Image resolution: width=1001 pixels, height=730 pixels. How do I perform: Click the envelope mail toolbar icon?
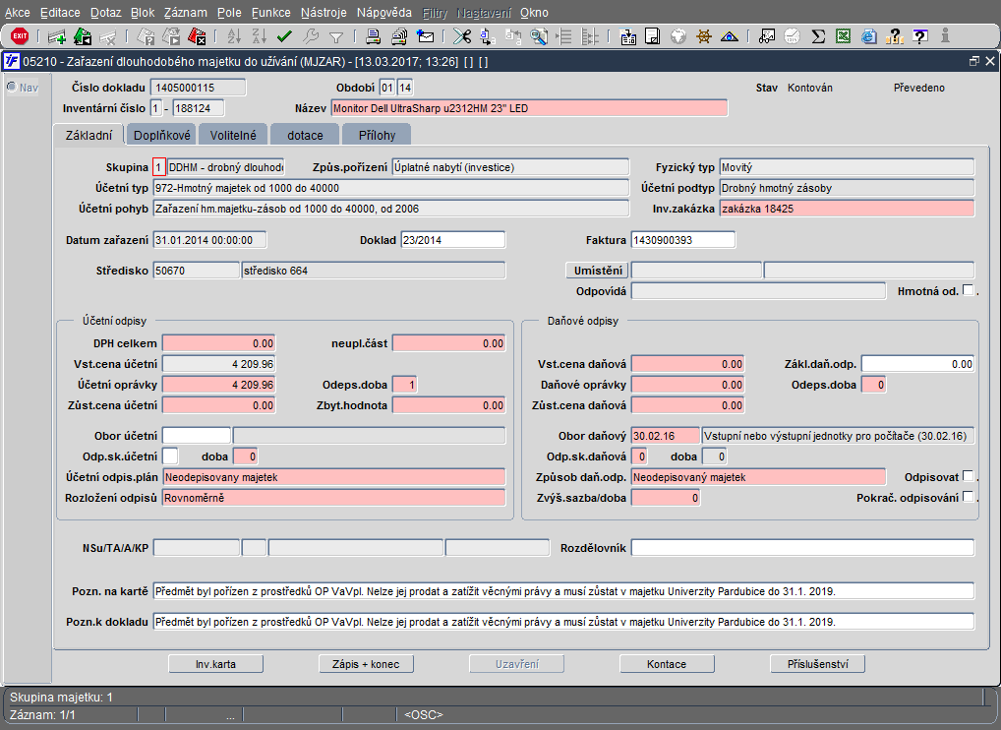click(x=426, y=37)
